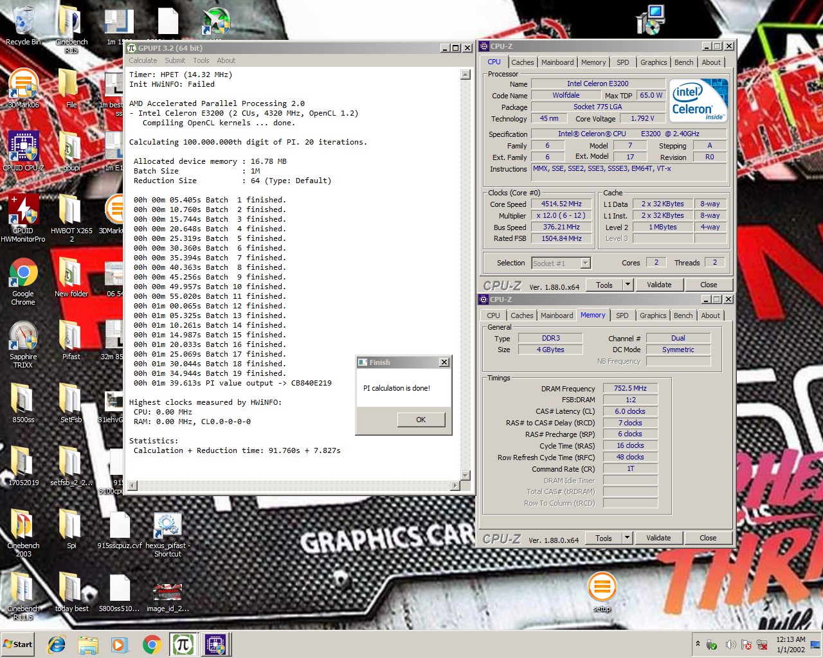Click OK in the Finish dialog
This screenshot has height=658, width=823.
(421, 420)
